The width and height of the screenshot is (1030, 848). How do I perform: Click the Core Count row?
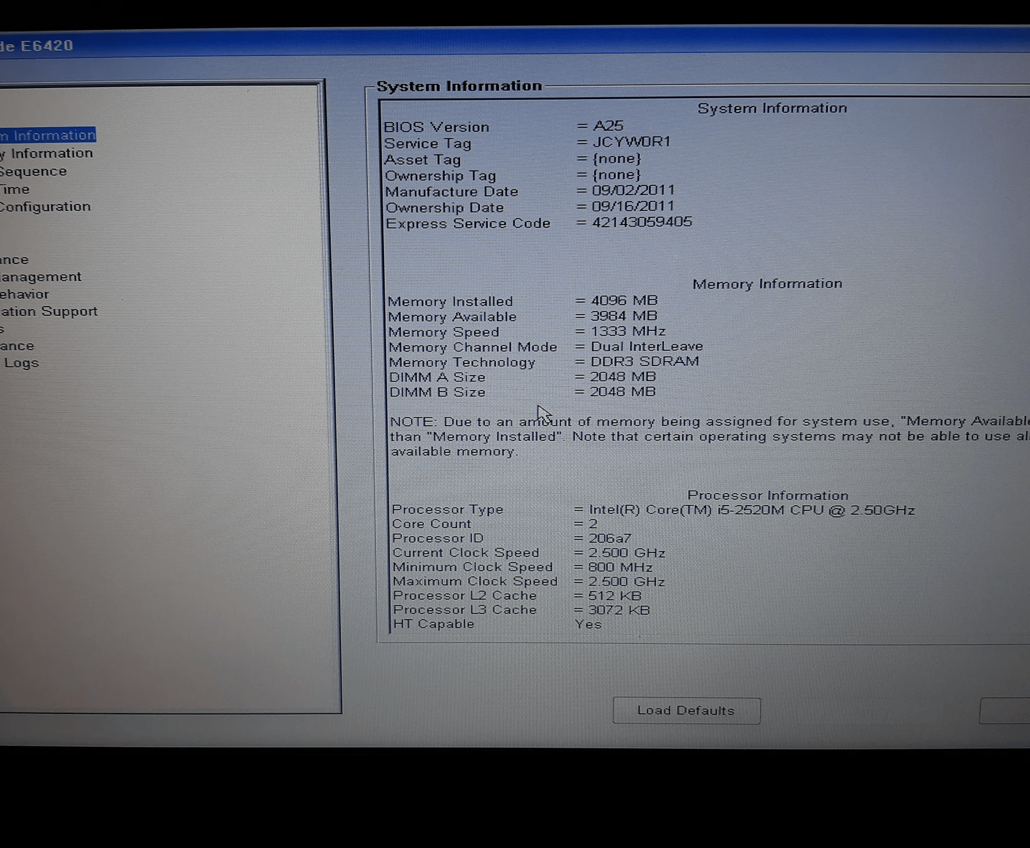tap(495, 524)
